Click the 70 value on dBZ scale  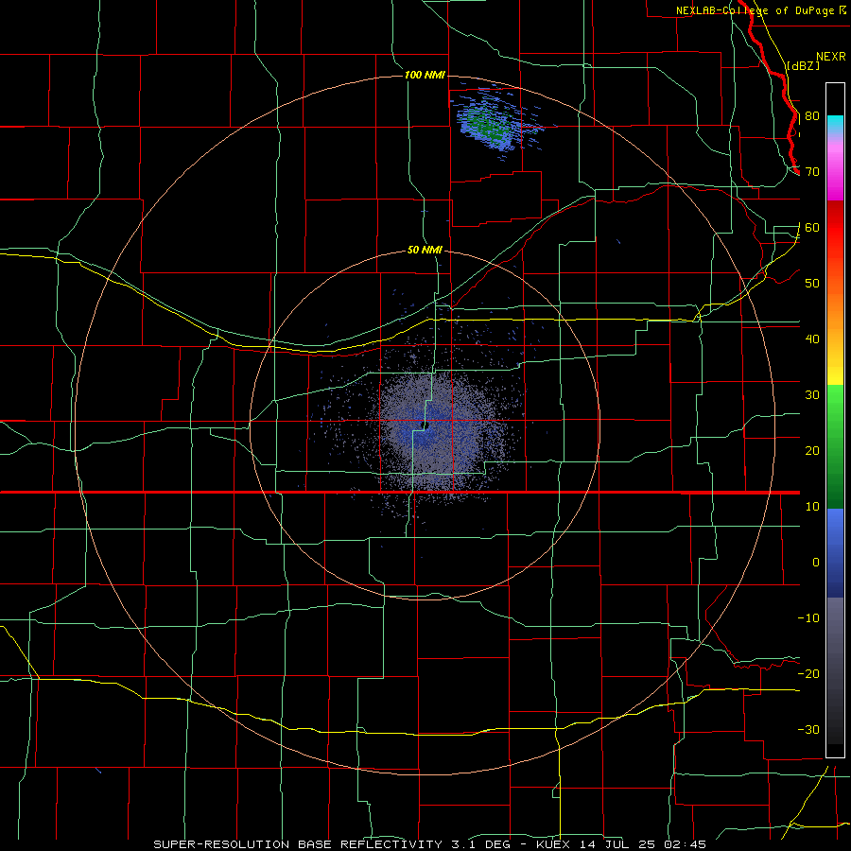[x=812, y=172]
